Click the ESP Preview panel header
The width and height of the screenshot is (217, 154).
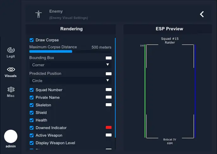[168, 29]
